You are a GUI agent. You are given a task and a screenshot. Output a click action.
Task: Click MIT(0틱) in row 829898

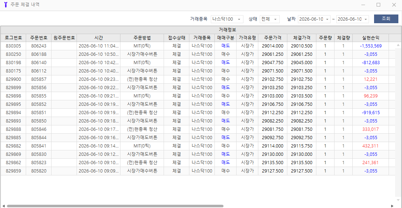coord(142,96)
